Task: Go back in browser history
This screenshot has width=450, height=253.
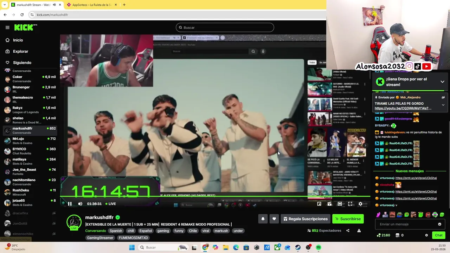Action: 5,15
